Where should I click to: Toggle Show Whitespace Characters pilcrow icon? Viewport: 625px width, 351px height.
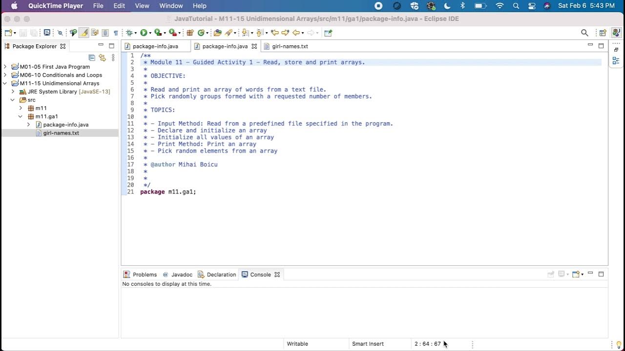(x=116, y=33)
